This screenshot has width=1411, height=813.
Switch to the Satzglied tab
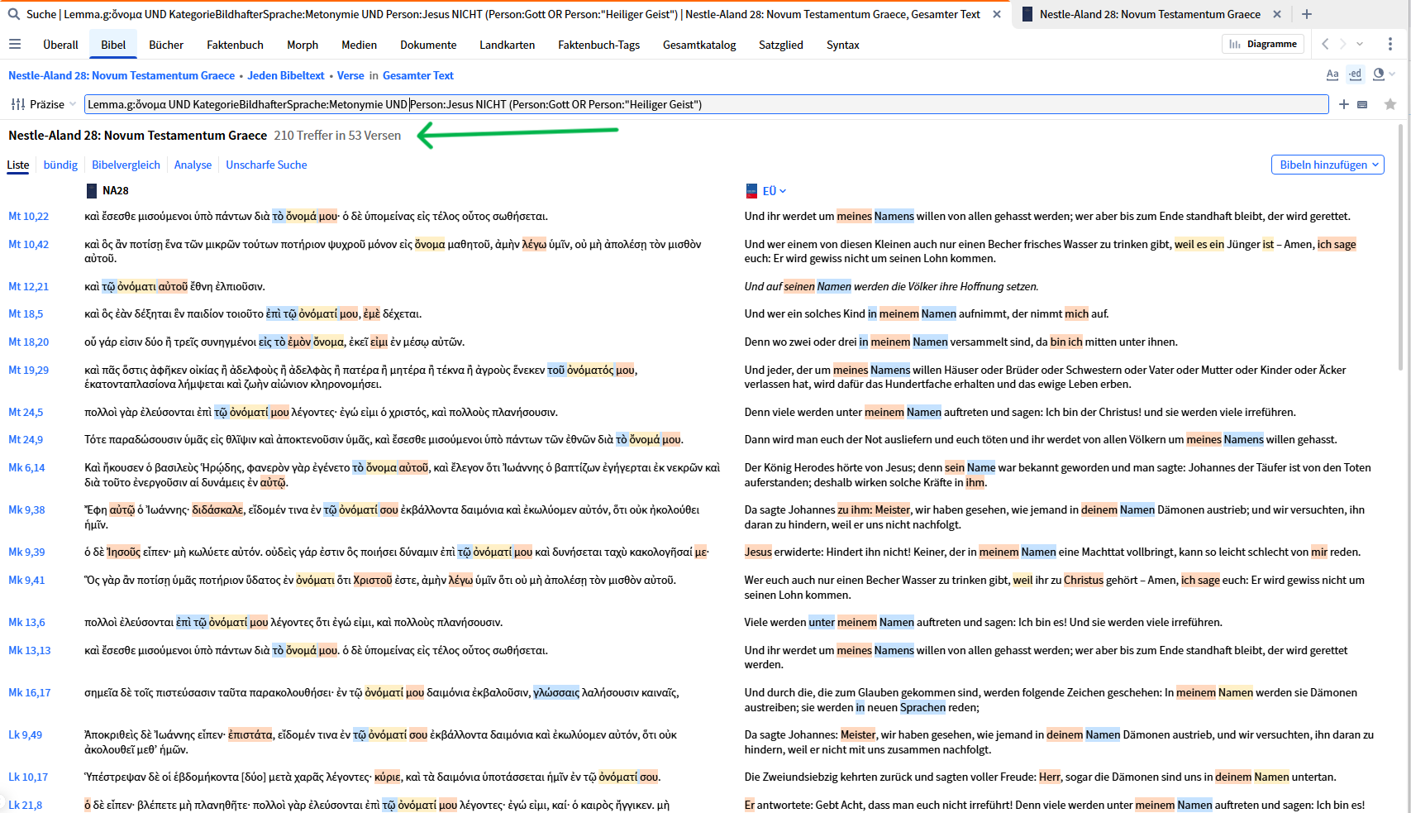(780, 45)
